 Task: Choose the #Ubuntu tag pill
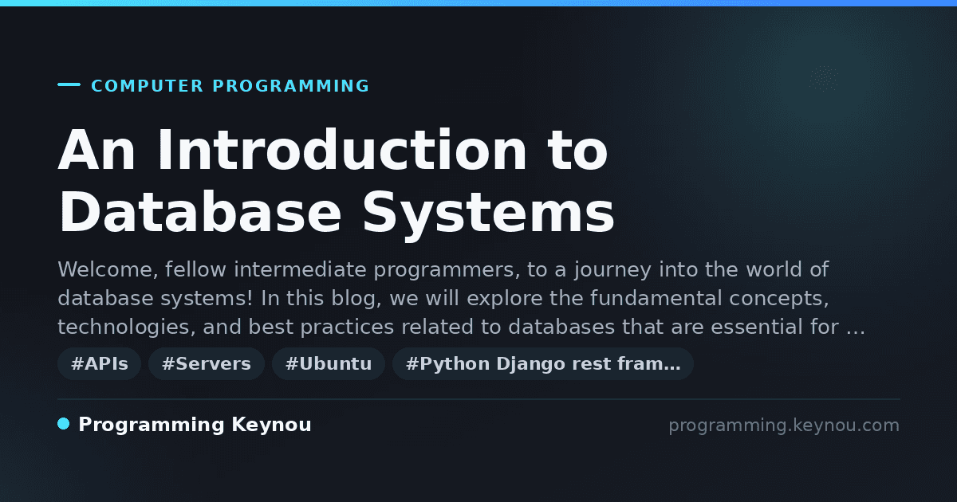click(x=329, y=364)
